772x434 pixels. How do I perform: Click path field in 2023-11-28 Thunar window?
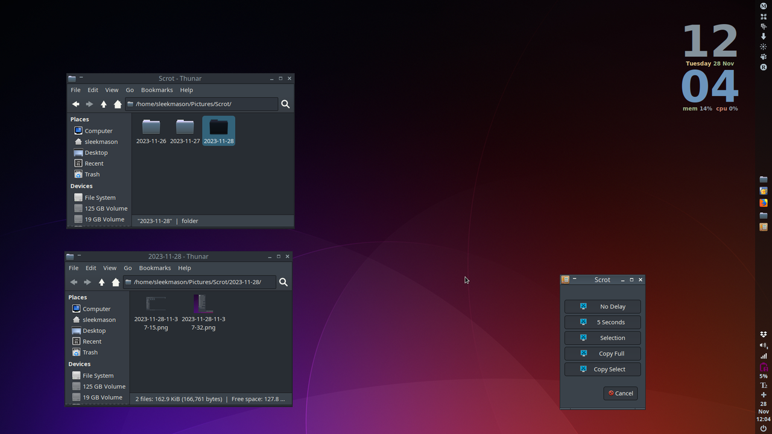click(200, 282)
